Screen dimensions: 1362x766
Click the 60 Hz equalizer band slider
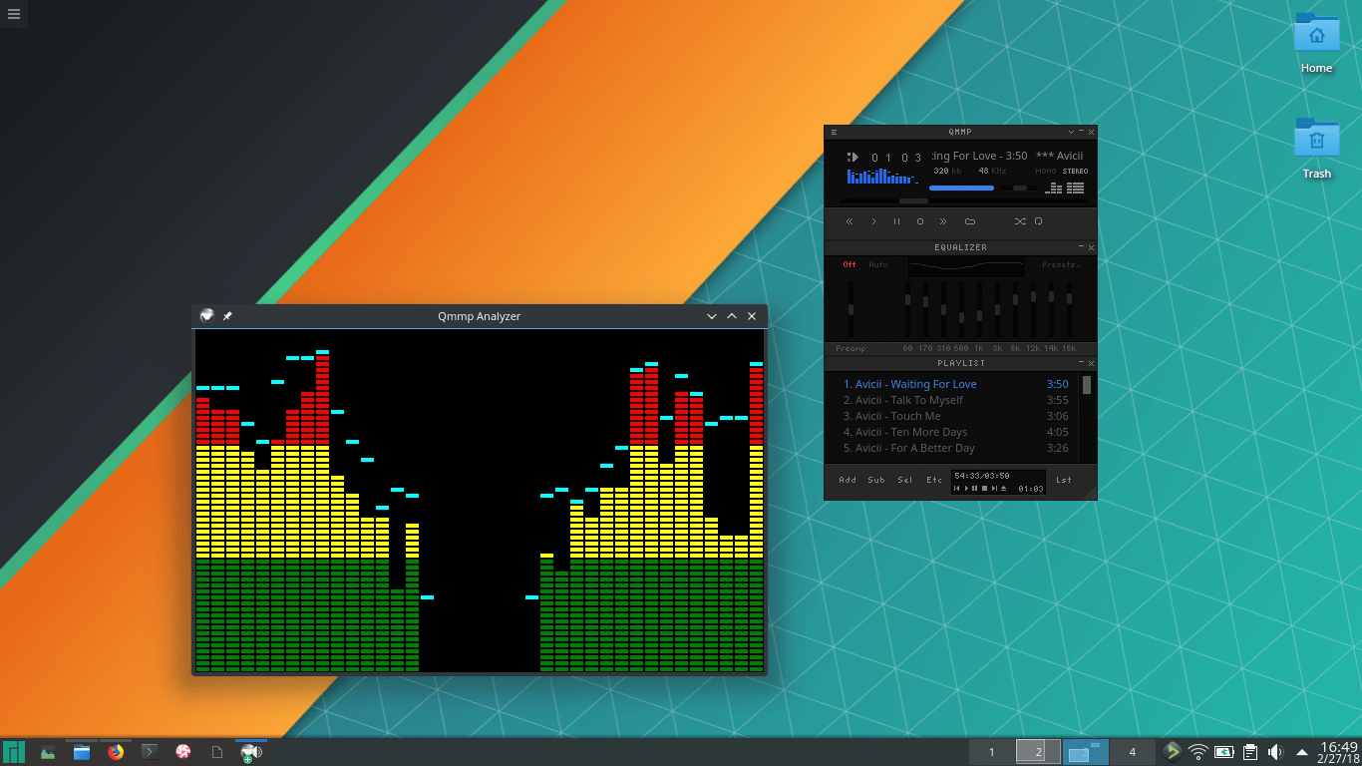coord(907,309)
